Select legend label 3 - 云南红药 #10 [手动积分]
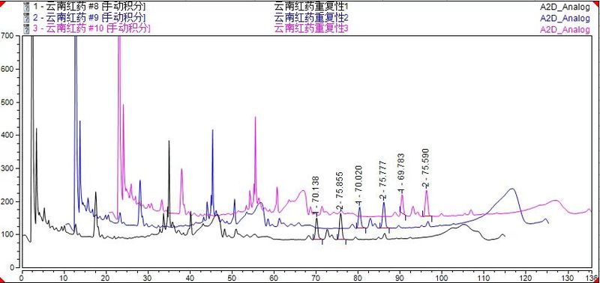The image size is (600, 283). [91, 28]
